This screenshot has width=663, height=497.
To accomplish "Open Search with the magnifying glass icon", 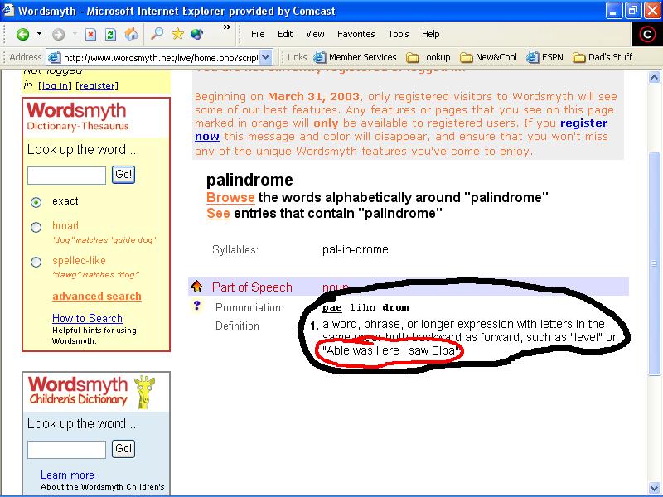I will pyautogui.click(x=157, y=34).
